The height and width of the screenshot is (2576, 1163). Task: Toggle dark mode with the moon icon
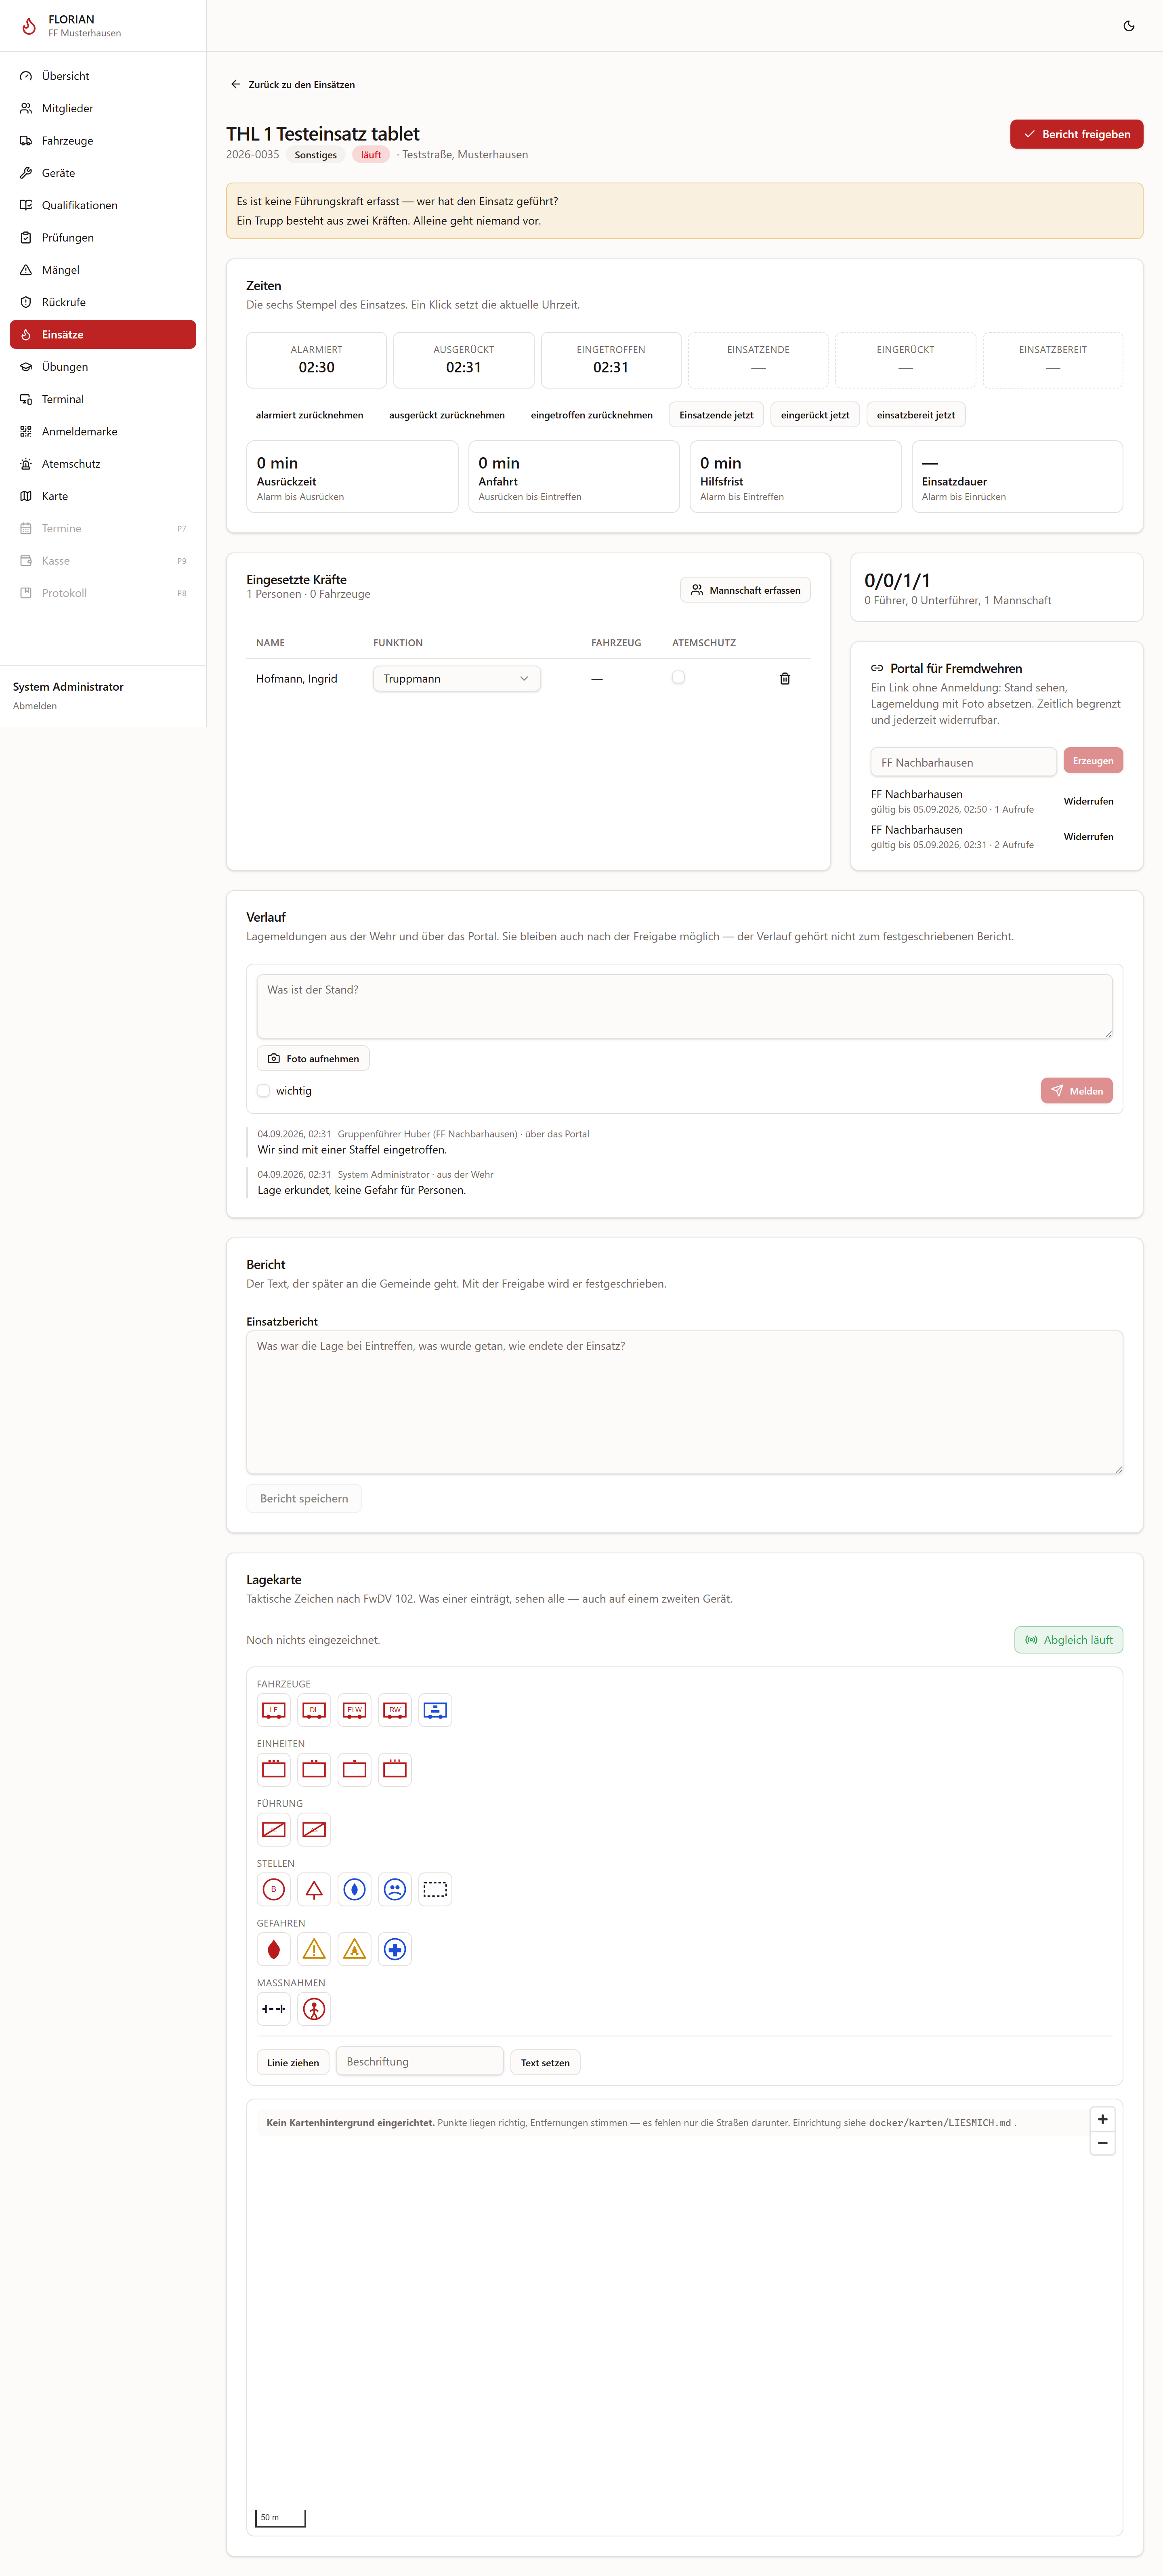[1129, 26]
